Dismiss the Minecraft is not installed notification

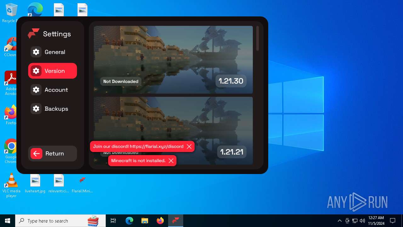pyautogui.click(x=171, y=160)
